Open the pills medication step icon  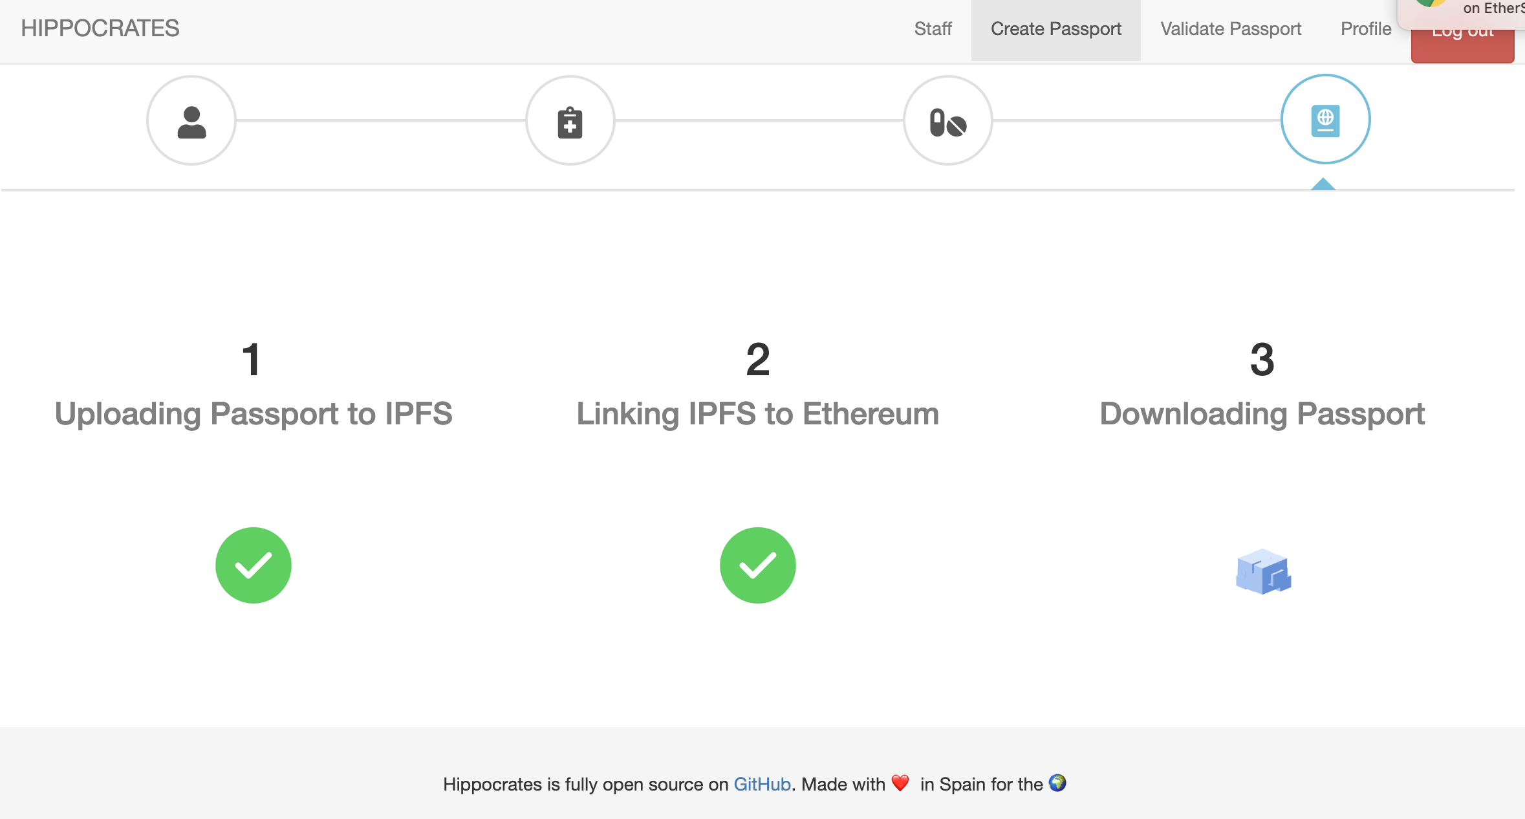(x=947, y=121)
